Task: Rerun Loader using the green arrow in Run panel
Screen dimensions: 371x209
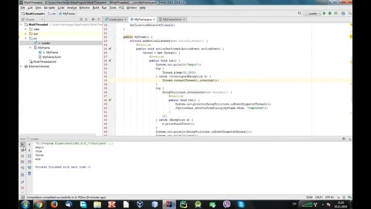Action: [x=23, y=145]
